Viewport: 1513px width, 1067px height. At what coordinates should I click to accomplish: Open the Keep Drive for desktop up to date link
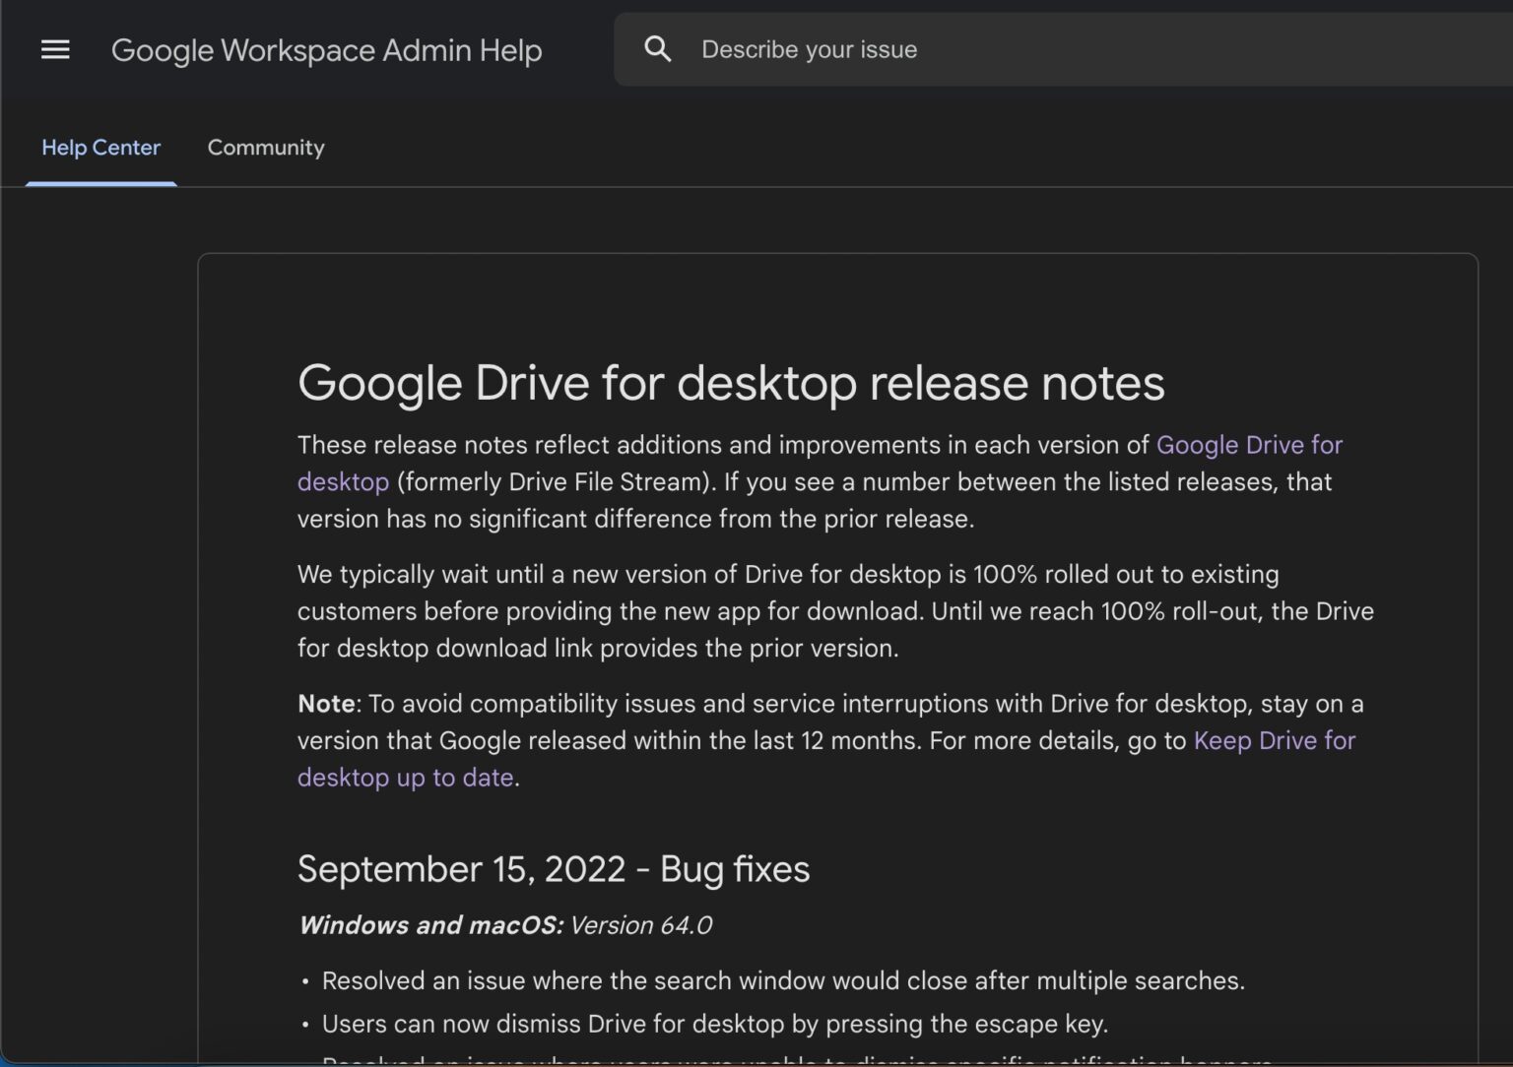[1274, 740]
